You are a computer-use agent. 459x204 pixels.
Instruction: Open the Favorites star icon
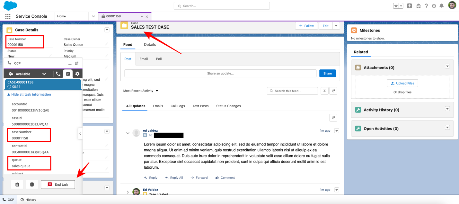396,6
